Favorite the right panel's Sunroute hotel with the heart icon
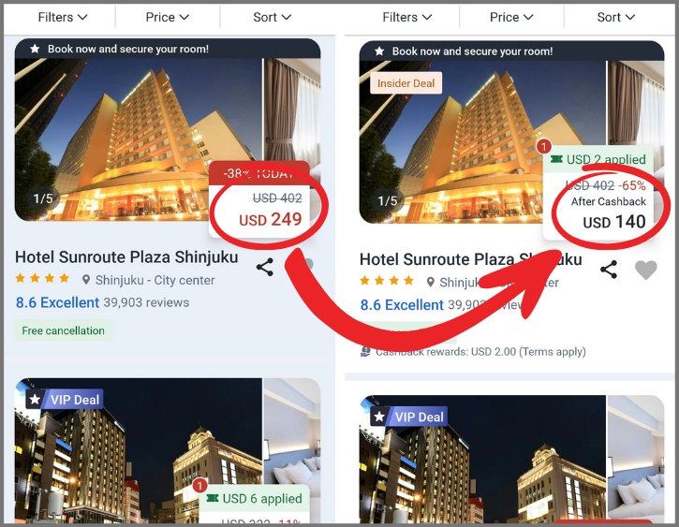The height and width of the screenshot is (527, 679). [645, 270]
